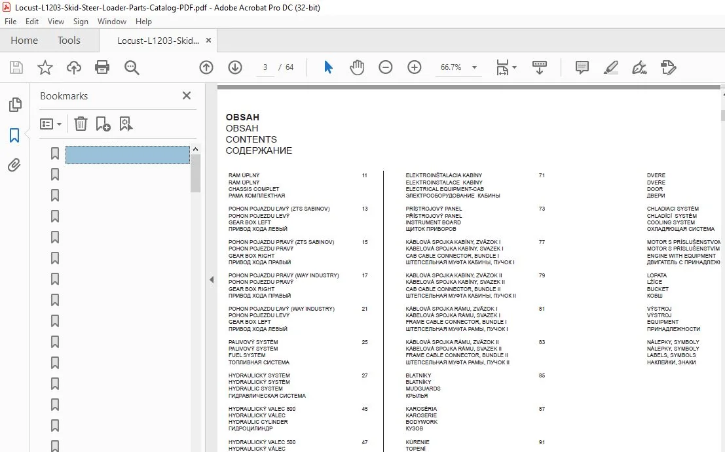
Task: Zoom out with minus button
Action: 385,67
